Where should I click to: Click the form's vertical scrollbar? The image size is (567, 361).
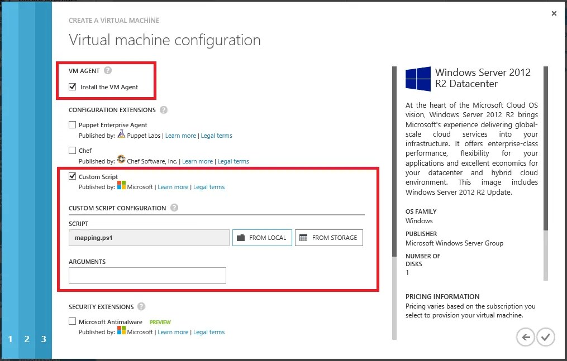point(394,203)
